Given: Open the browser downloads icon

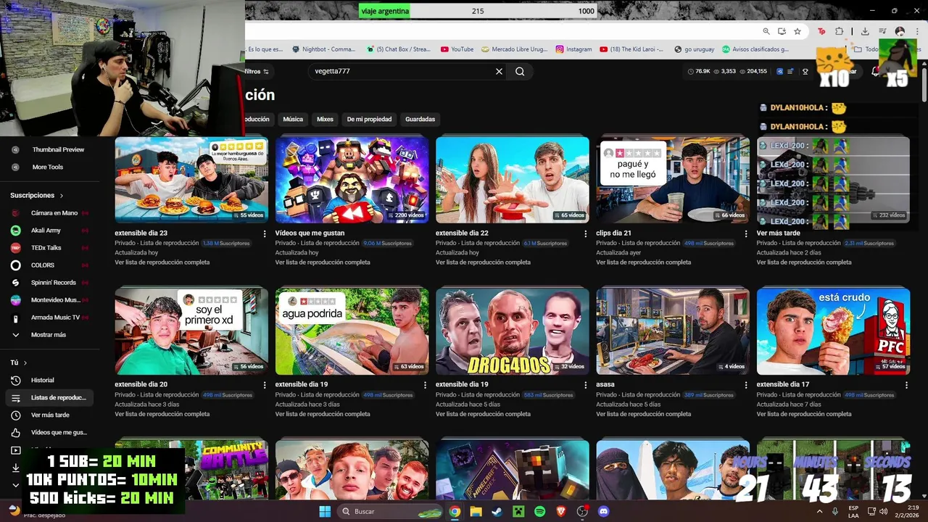Looking at the screenshot, I should [x=865, y=31].
